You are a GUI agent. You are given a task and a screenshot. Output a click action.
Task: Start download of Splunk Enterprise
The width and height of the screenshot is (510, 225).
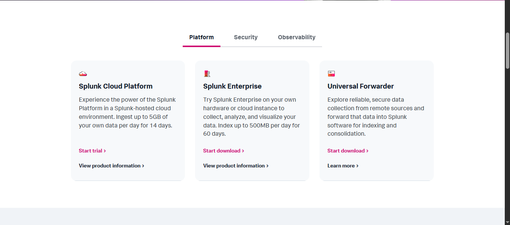pyautogui.click(x=223, y=151)
